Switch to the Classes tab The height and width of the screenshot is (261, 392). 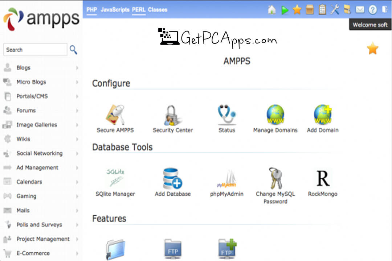point(158,10)
